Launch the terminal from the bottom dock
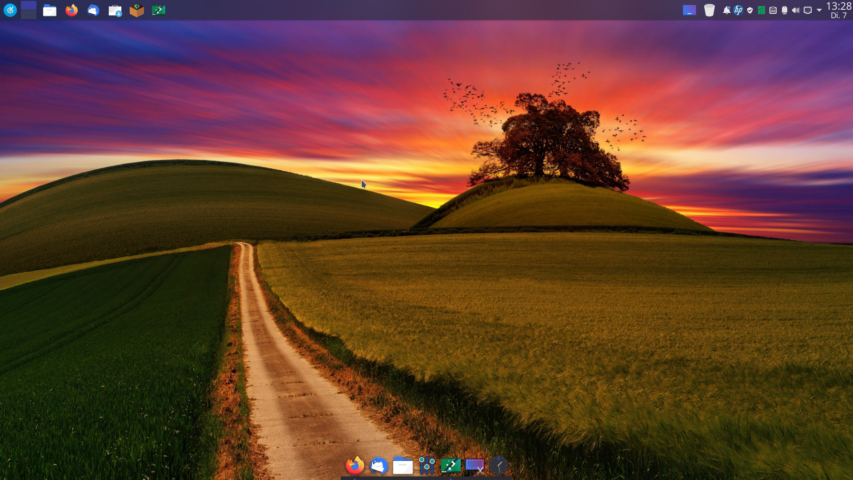The image size is (853, 480). (x=451, y=466)
